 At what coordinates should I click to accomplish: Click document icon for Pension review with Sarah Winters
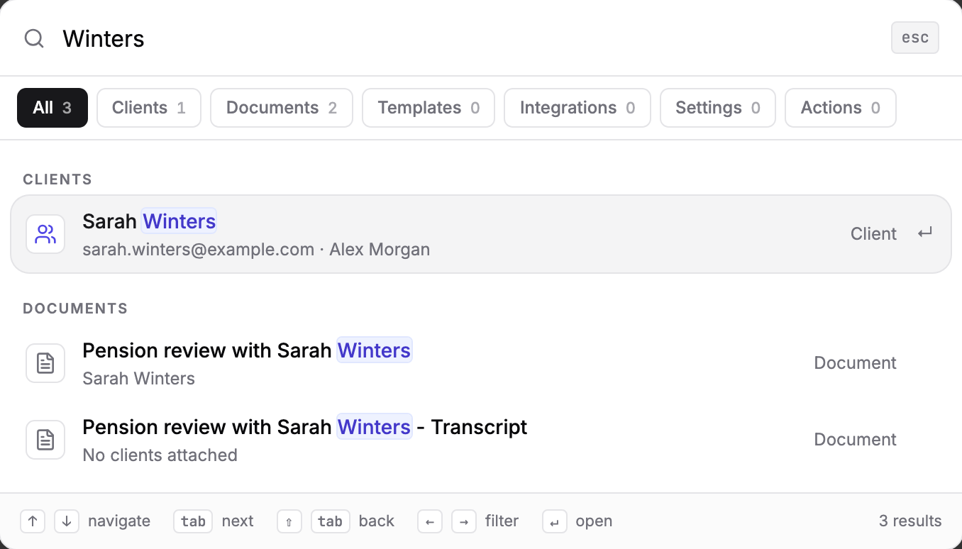pyautogui.click(x=45, y=363)
